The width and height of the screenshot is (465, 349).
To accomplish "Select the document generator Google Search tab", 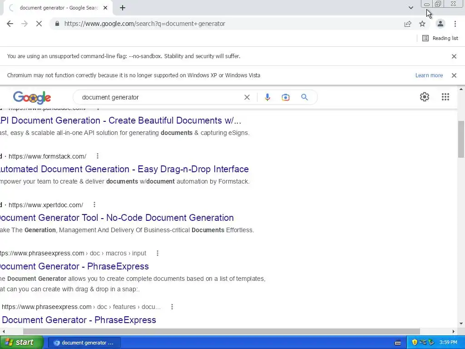I will pyautogui.click(x=59, y=8).
